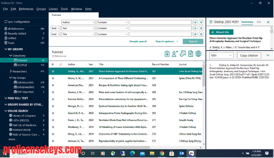274x158 pixels.
Task: Click the Sync Configuration icon
Action: [x=6, y=22]
